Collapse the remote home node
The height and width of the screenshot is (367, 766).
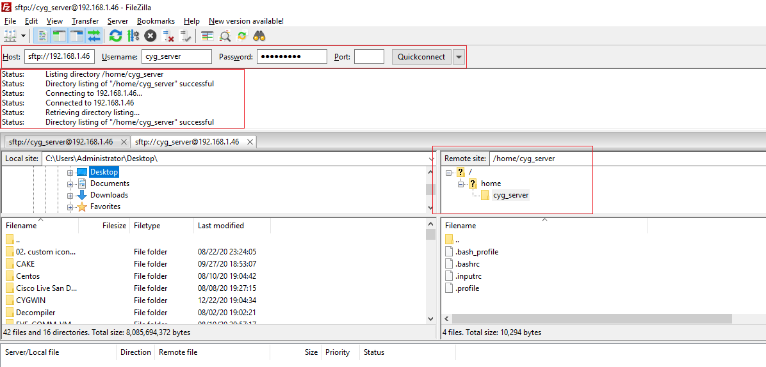tap(460, 183)
